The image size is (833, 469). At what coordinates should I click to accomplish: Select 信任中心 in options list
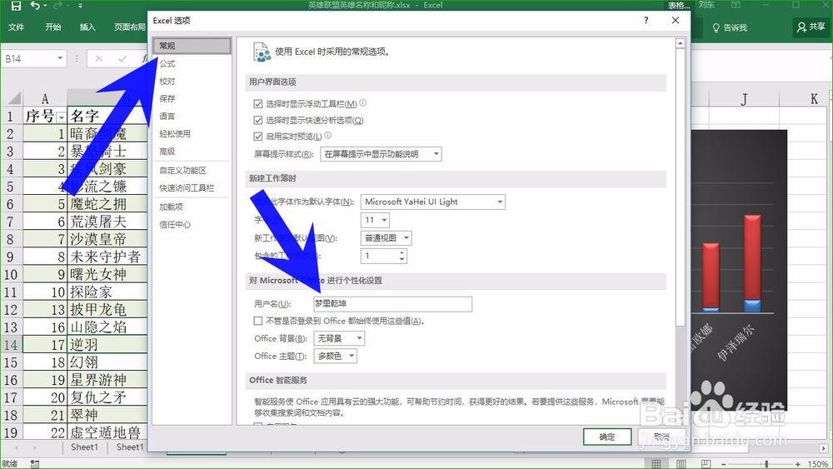(192, 225)
